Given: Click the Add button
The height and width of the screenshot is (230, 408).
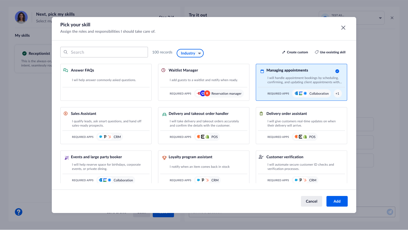Looking at the screenshot, I should click(337, 201).
